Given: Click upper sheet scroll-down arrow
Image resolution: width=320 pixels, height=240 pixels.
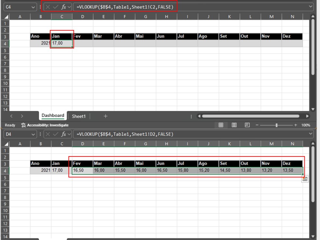Looking at the screenshot, I should click(x=313, y=109).
